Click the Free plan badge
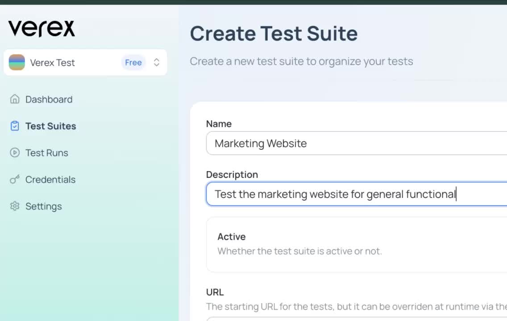507x321 pixels. click(x=133, y=62)
